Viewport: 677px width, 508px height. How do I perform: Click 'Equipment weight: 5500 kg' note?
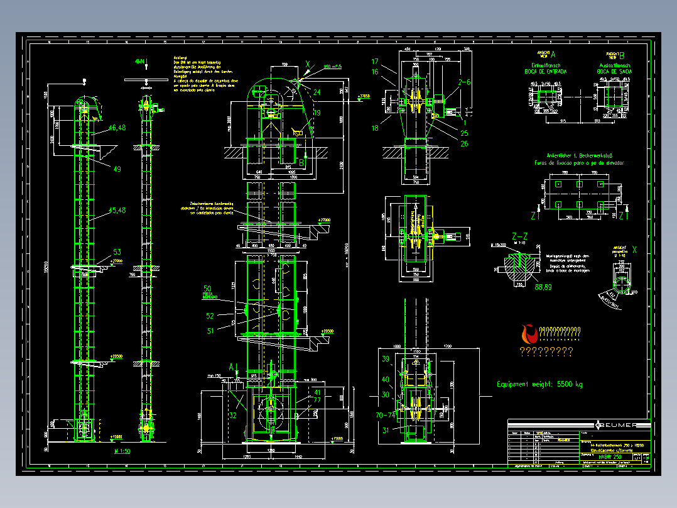coord(539,384)
